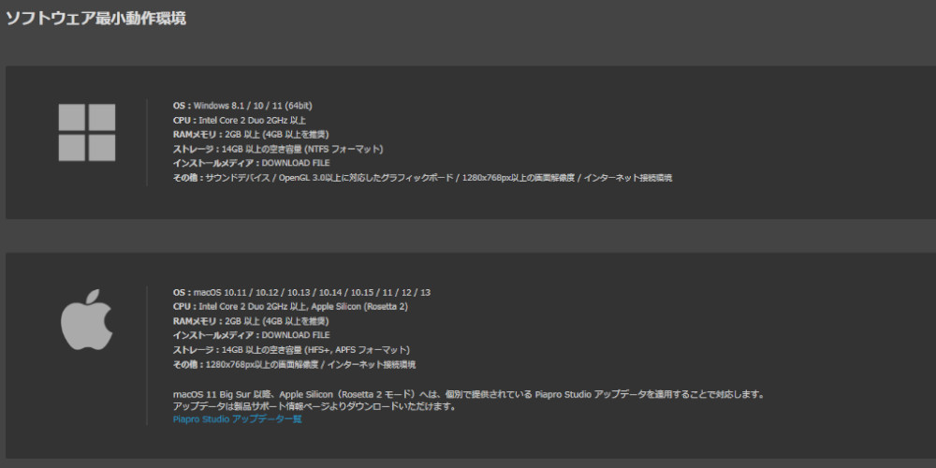This screenshot has width=936, height=468.
Task: Click the Windows ストレージ NTFS line
Action: tap(278, 149)
